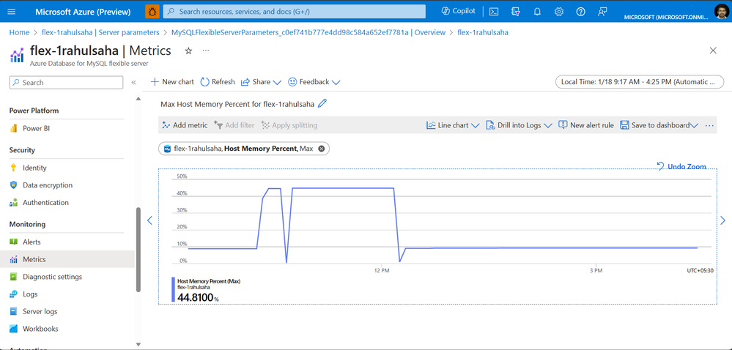Go to Home breadcrumb
Screen dimensions: 732x350
[19, 32]
